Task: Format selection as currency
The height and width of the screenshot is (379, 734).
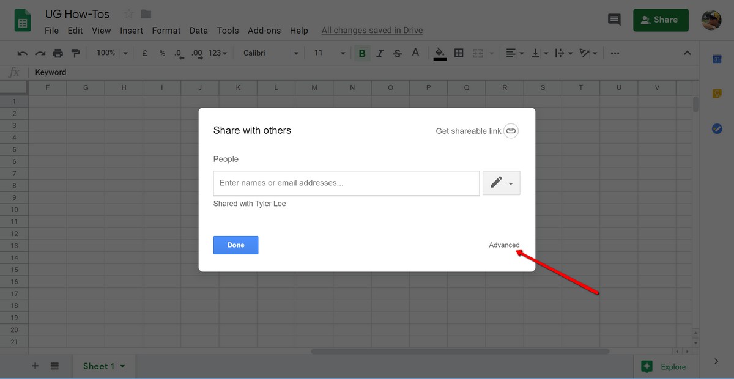Action: [x=144, y=53]
